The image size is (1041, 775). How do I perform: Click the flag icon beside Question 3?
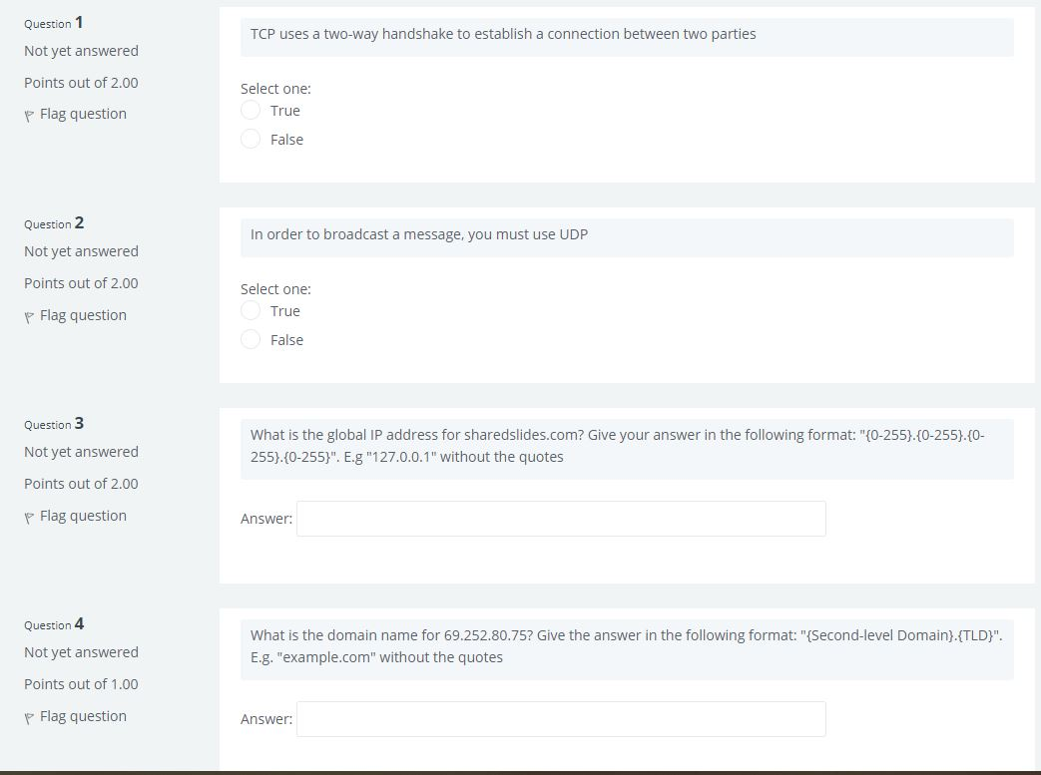(30, 516)
